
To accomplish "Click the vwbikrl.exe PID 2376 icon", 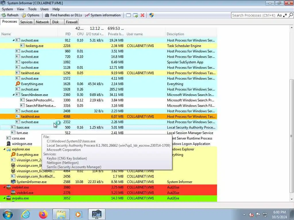I will pos(13,192).
